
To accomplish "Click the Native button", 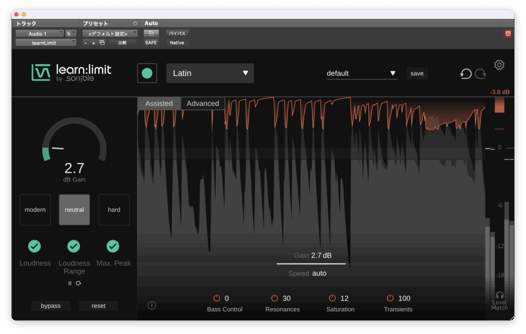I will pos(177,43).
